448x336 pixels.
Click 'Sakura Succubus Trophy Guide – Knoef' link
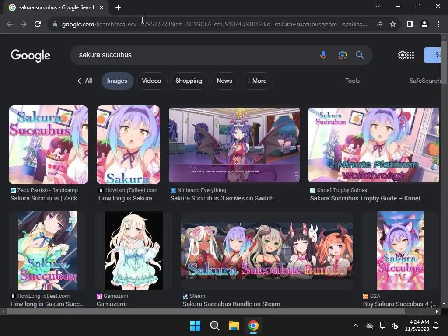[368, 198]
